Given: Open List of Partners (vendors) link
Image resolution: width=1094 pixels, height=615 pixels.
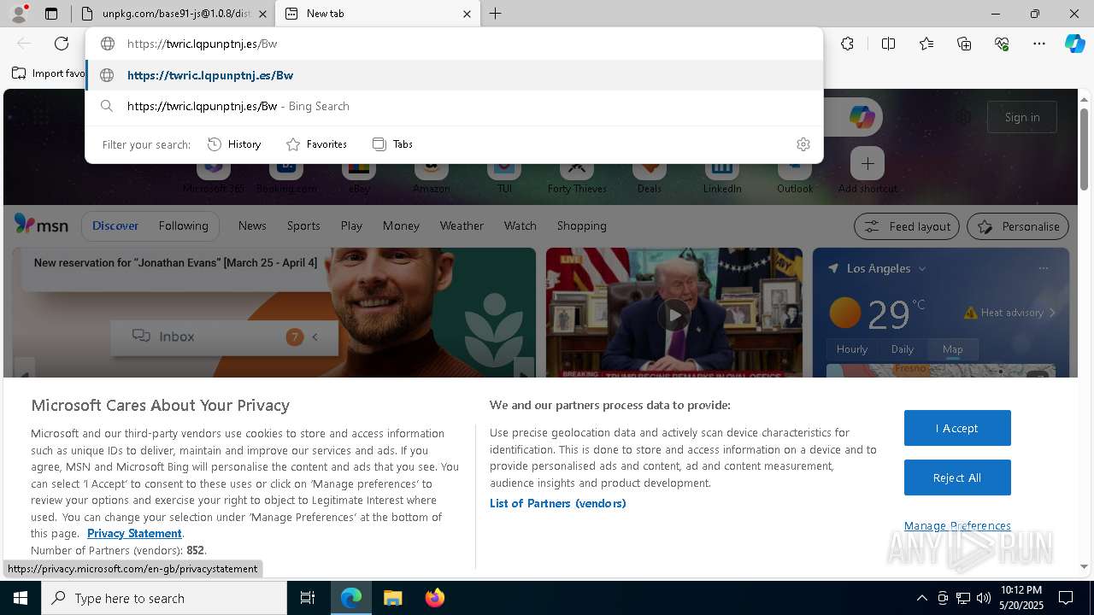Looking at the screenshot, I should pyautogui.click(x=558, y=503).
